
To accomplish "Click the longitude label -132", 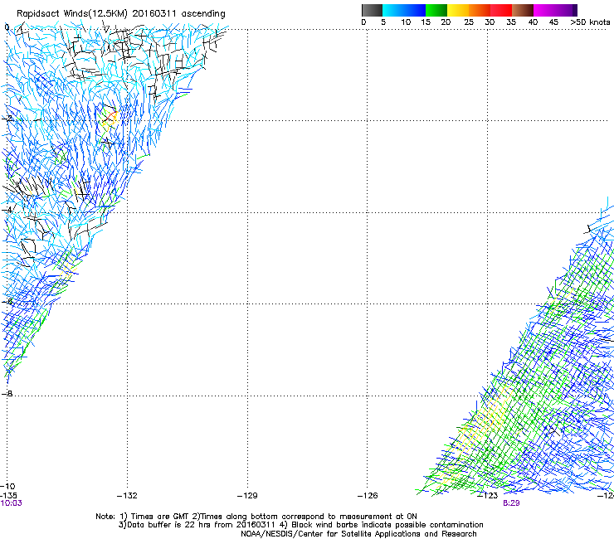I will 127,496.
